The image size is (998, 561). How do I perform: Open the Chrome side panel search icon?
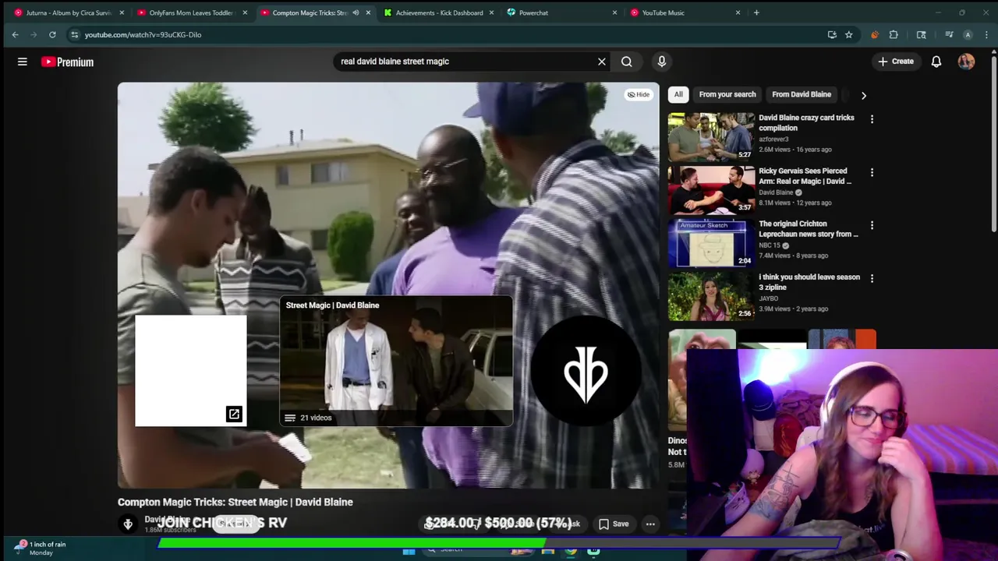click(921, 34)
